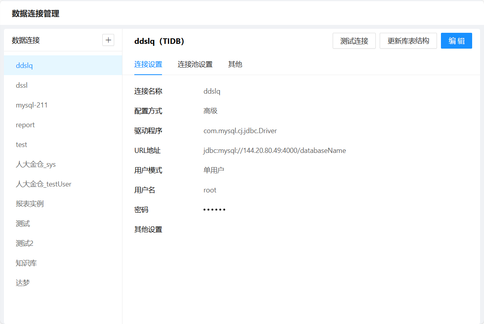Viewport: 484px width, 324px height.
Task: Switch to the 其他 tab
Action: pos(235,64)
